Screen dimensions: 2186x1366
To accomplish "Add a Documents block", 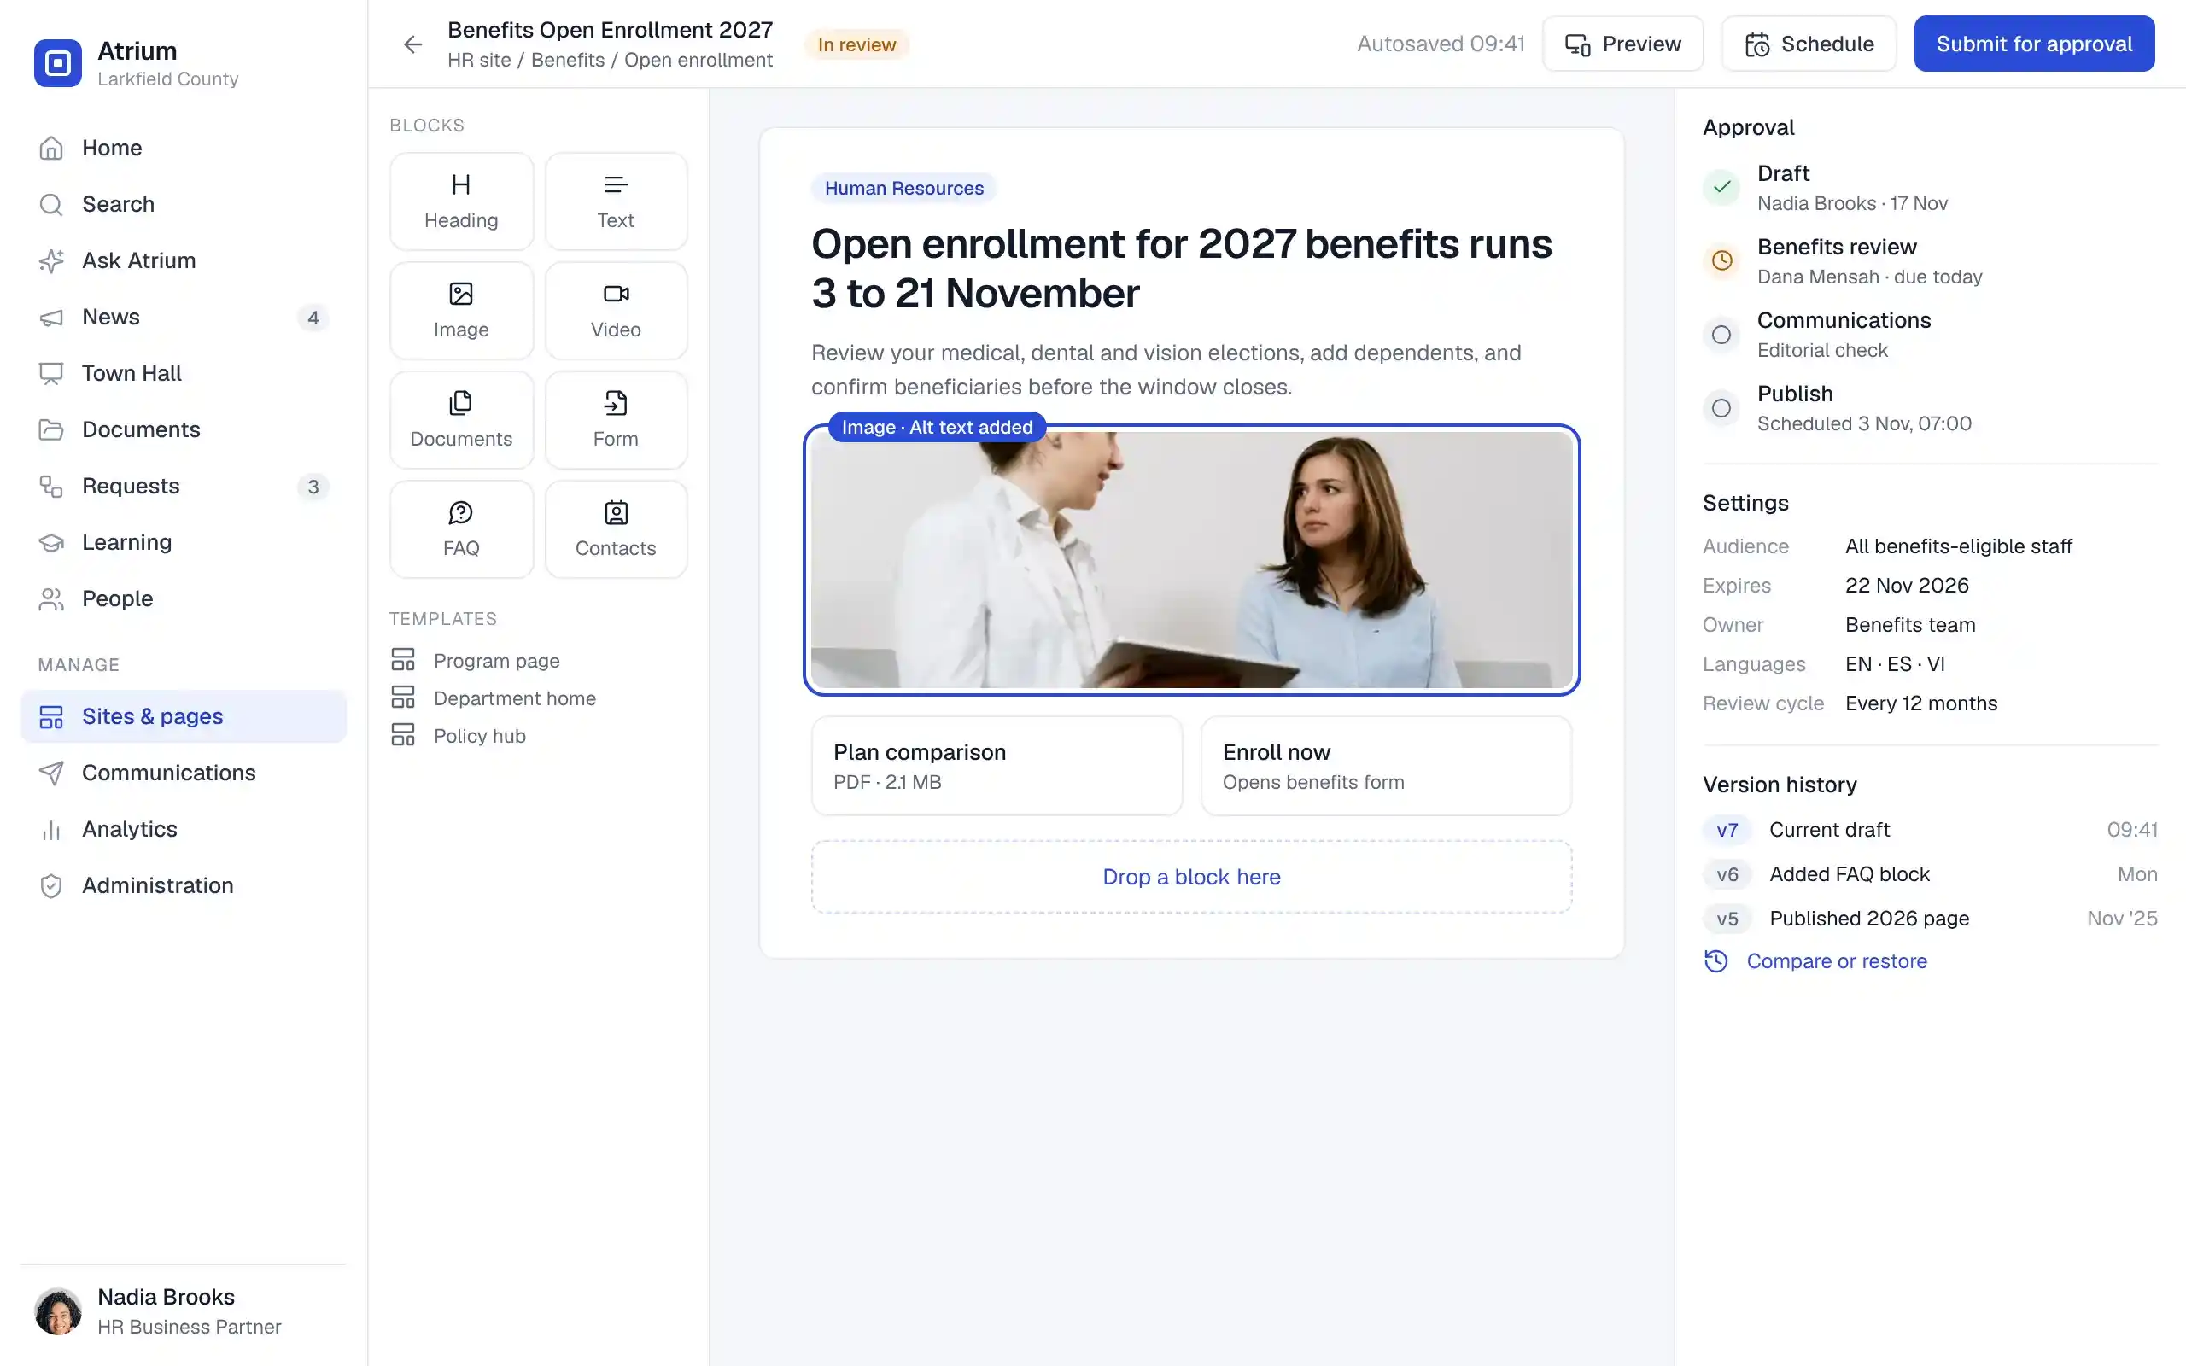I will [461, 420].
